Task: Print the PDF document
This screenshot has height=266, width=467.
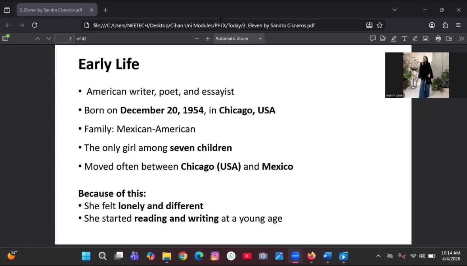Action: [438, 38]
